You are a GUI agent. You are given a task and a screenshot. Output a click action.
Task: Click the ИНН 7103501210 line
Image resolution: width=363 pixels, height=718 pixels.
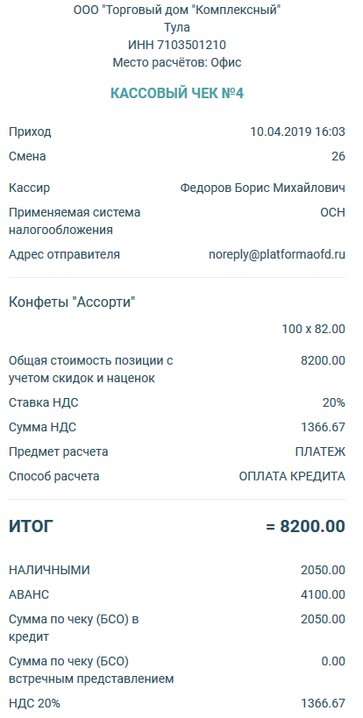pyautogui.click(x=177, y=45)
